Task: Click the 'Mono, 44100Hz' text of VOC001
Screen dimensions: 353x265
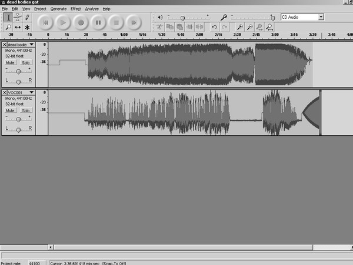Action: click(x=18, y=98)
